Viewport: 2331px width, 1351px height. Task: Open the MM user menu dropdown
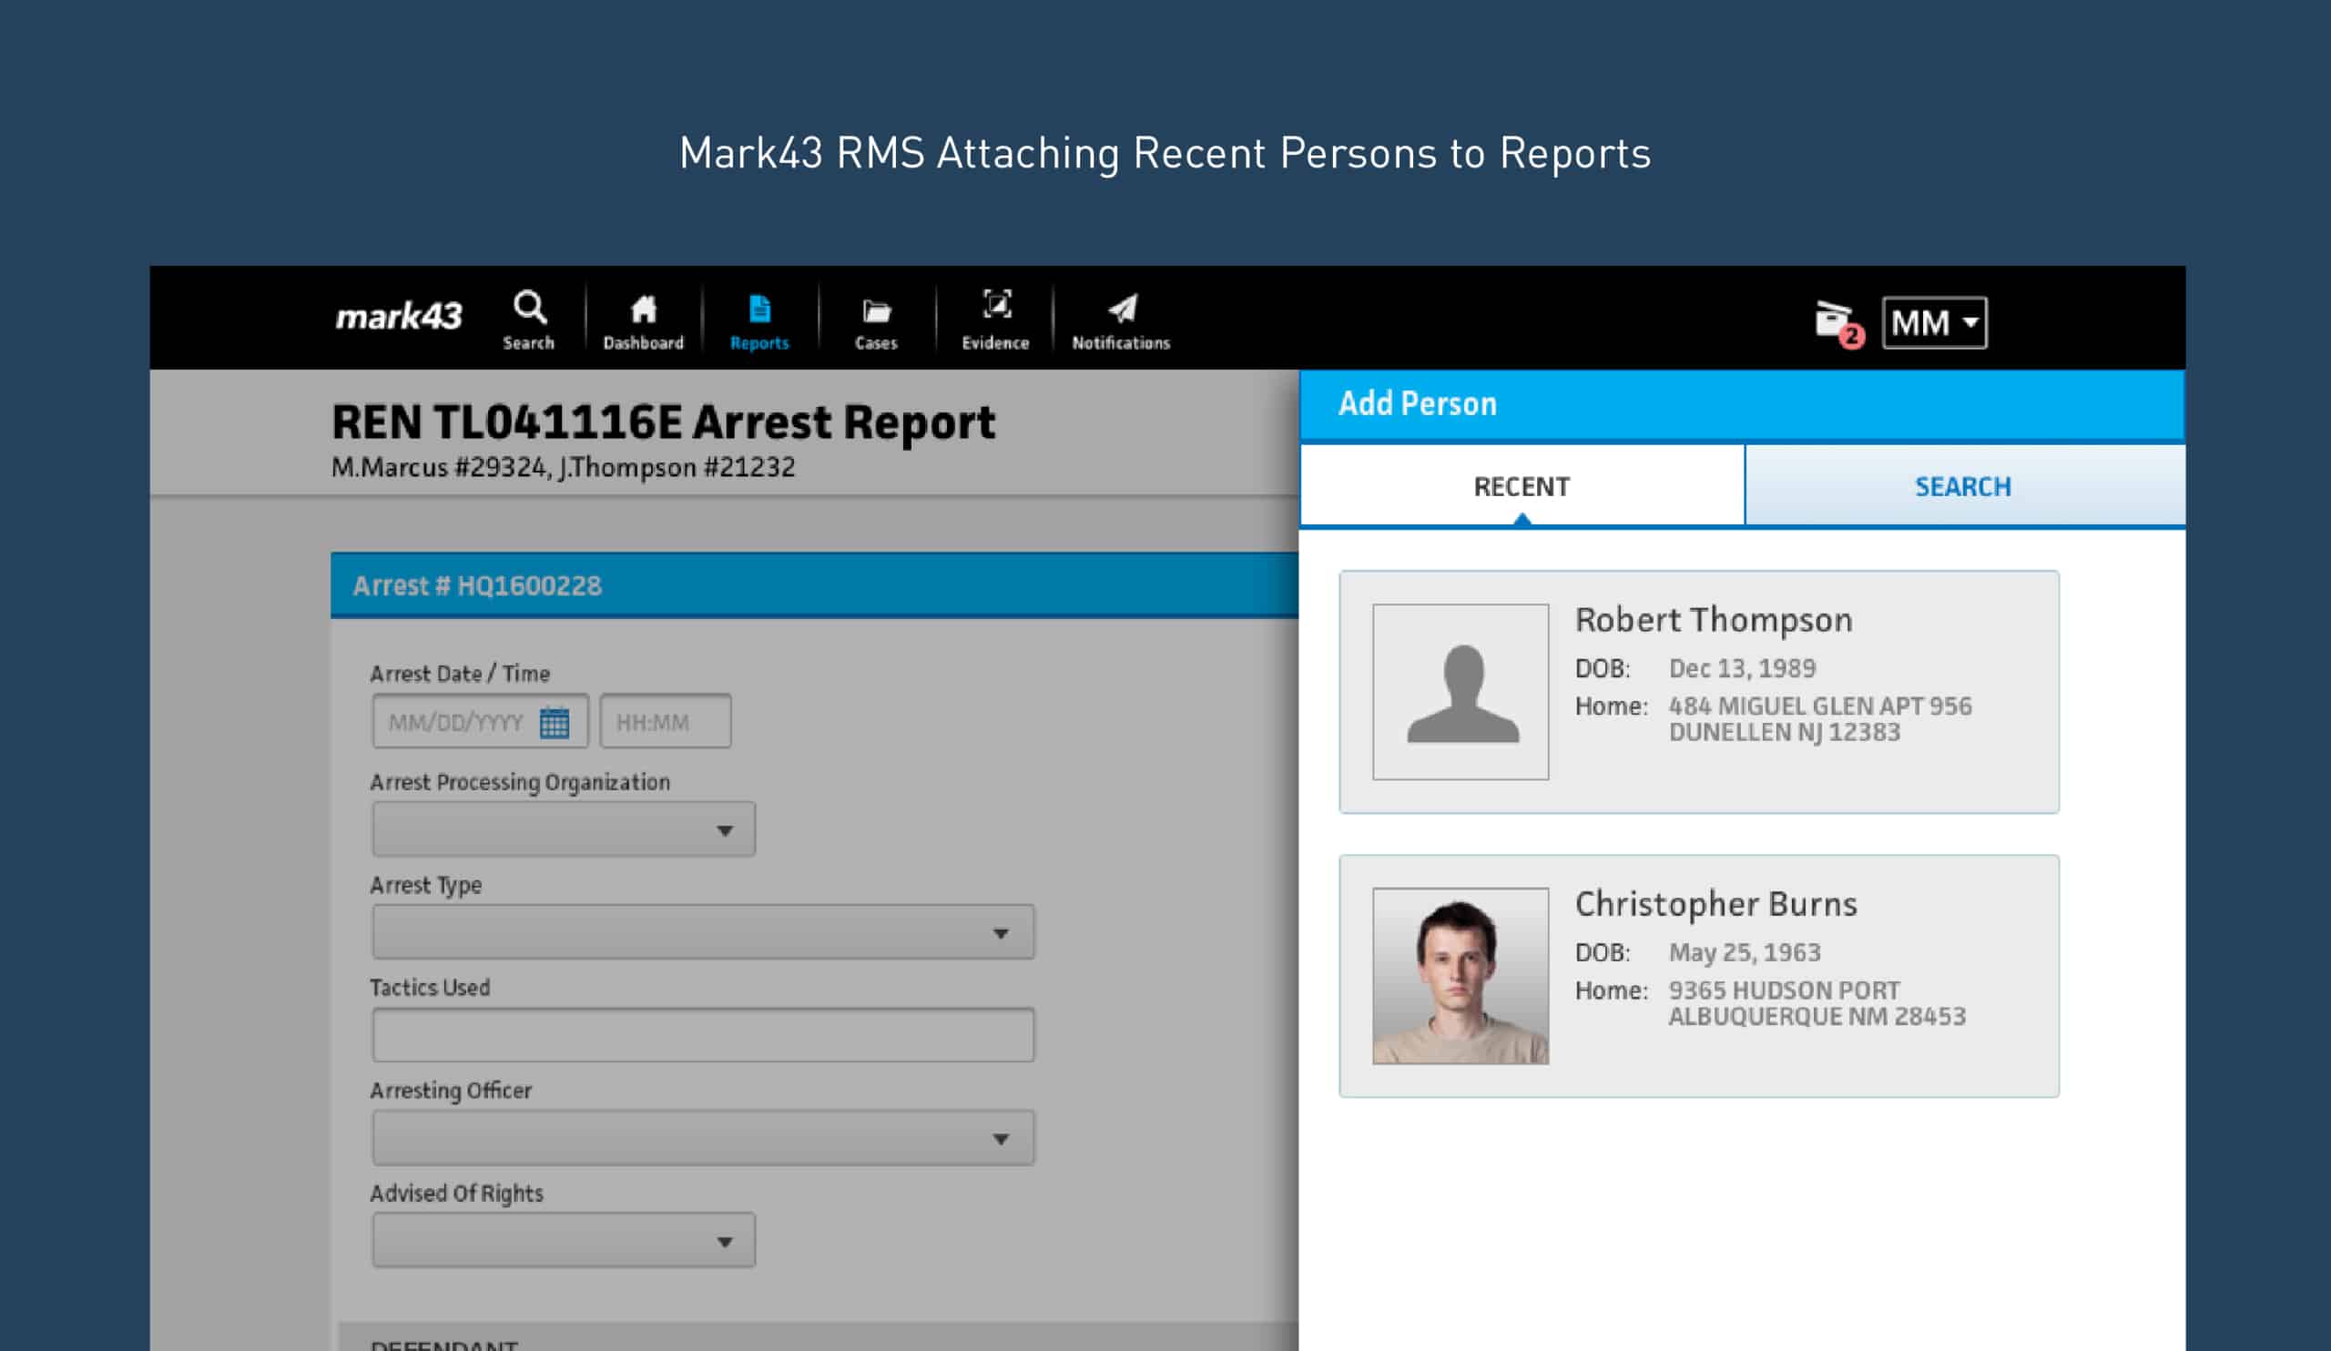[x=1933, y=322]
